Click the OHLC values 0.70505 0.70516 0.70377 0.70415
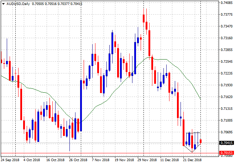 57,4
